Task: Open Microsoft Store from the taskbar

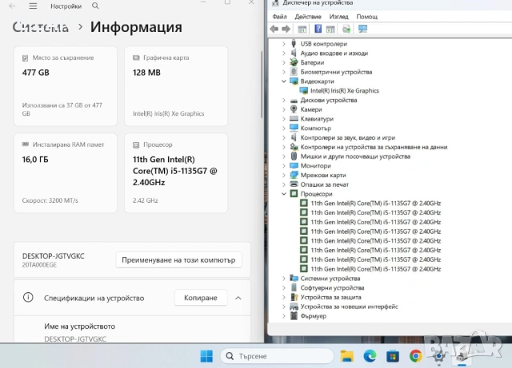Action: tap(393, 356)
